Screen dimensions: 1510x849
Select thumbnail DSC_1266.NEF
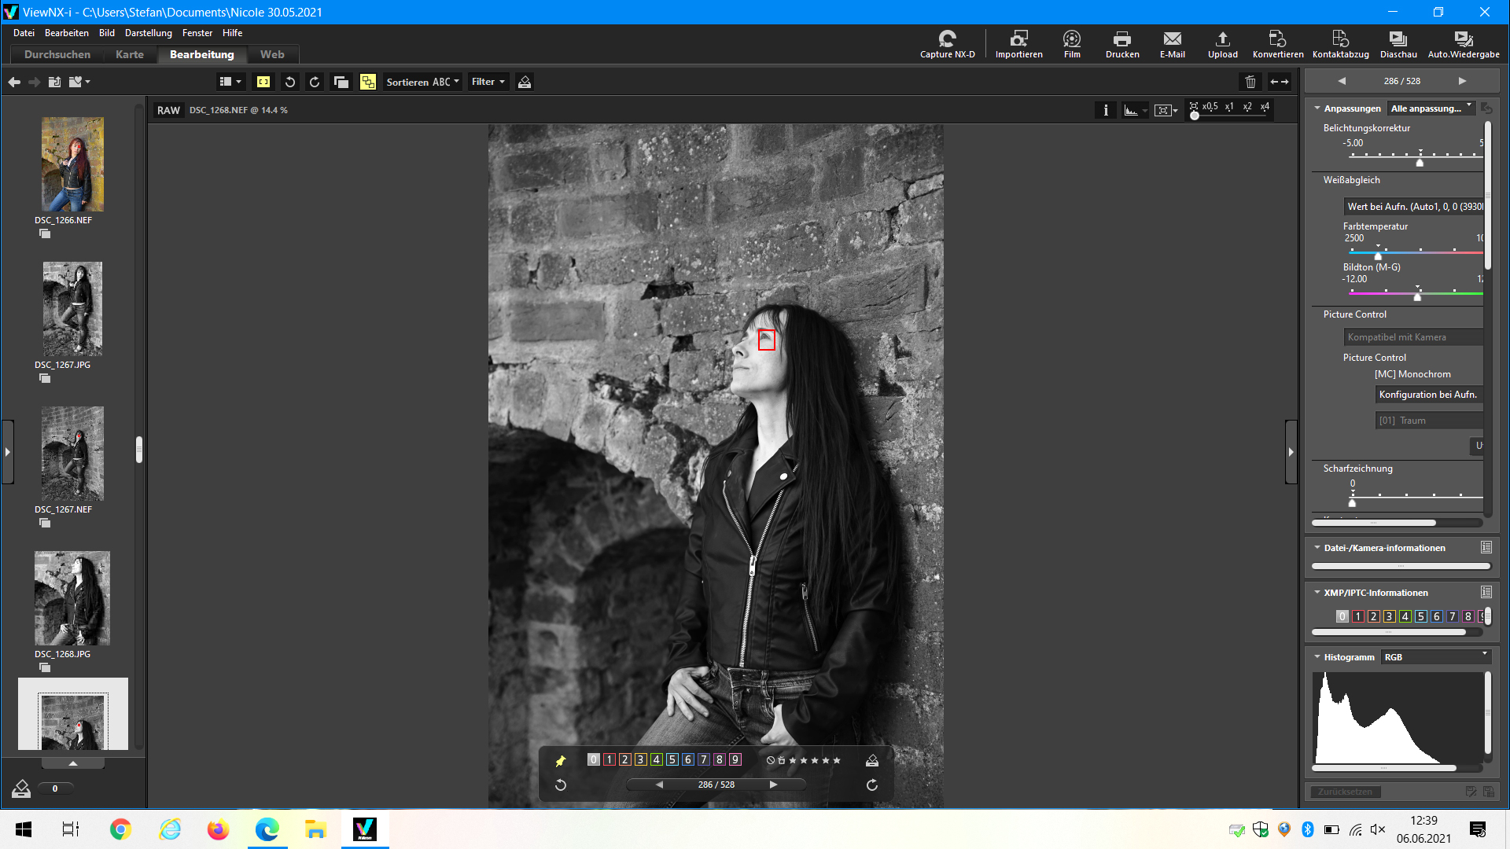point(72,165)
